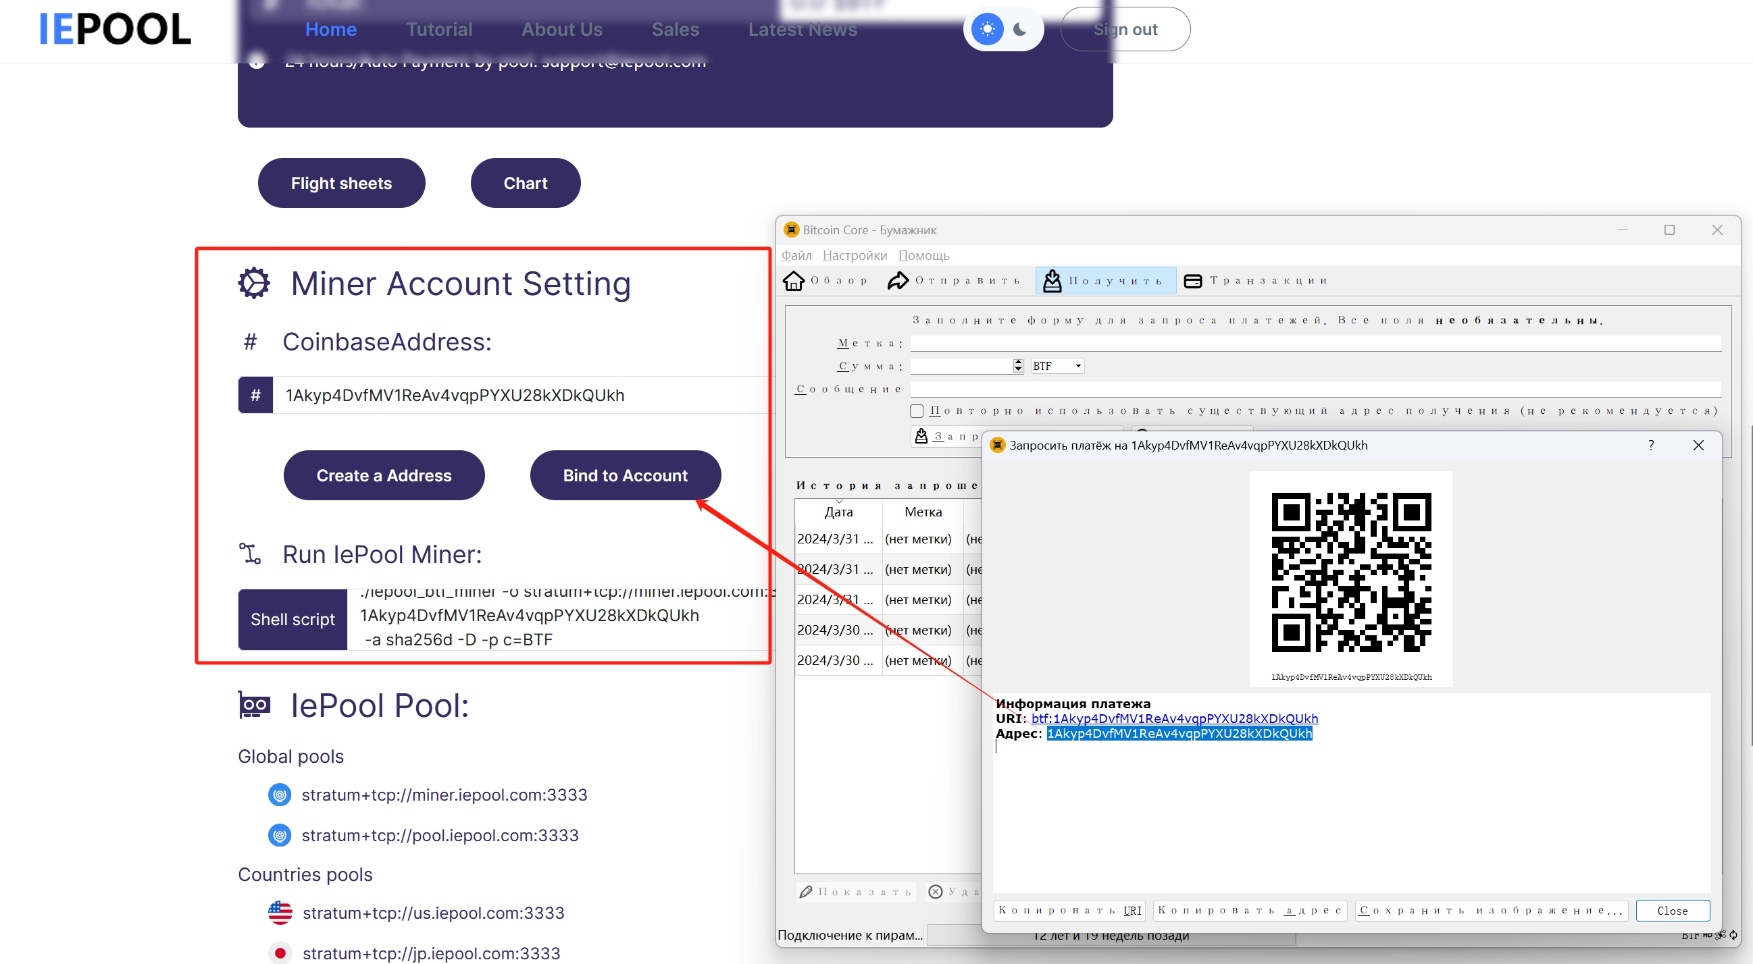Screen dimensions: 1753x964
Task: Switch to Транзакции tab card icon
Action: click(x=1192, y=281)
